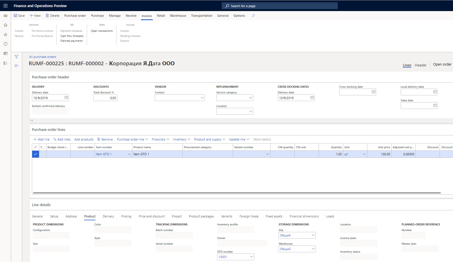Image resolution: width=453 pixels, height=262 pixels.
Task: Open Contact dropdown under Vendor
Action: (x=202, y=98)
